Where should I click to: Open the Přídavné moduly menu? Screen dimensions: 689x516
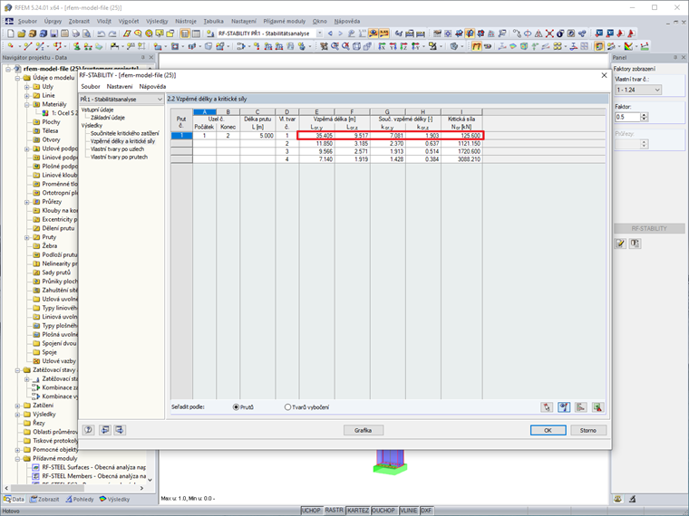click(x=285, y=21)
